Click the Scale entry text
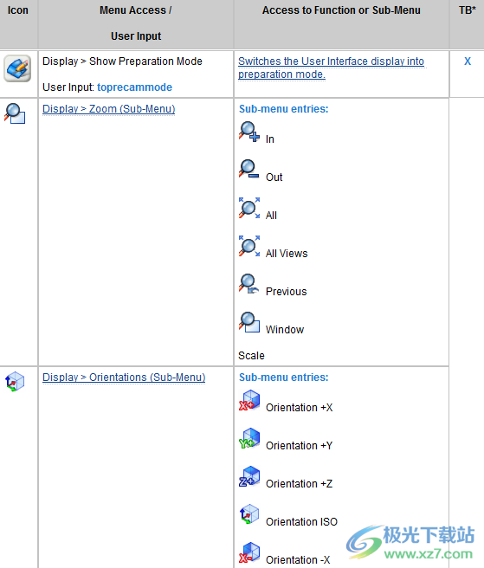 [251, 356]
